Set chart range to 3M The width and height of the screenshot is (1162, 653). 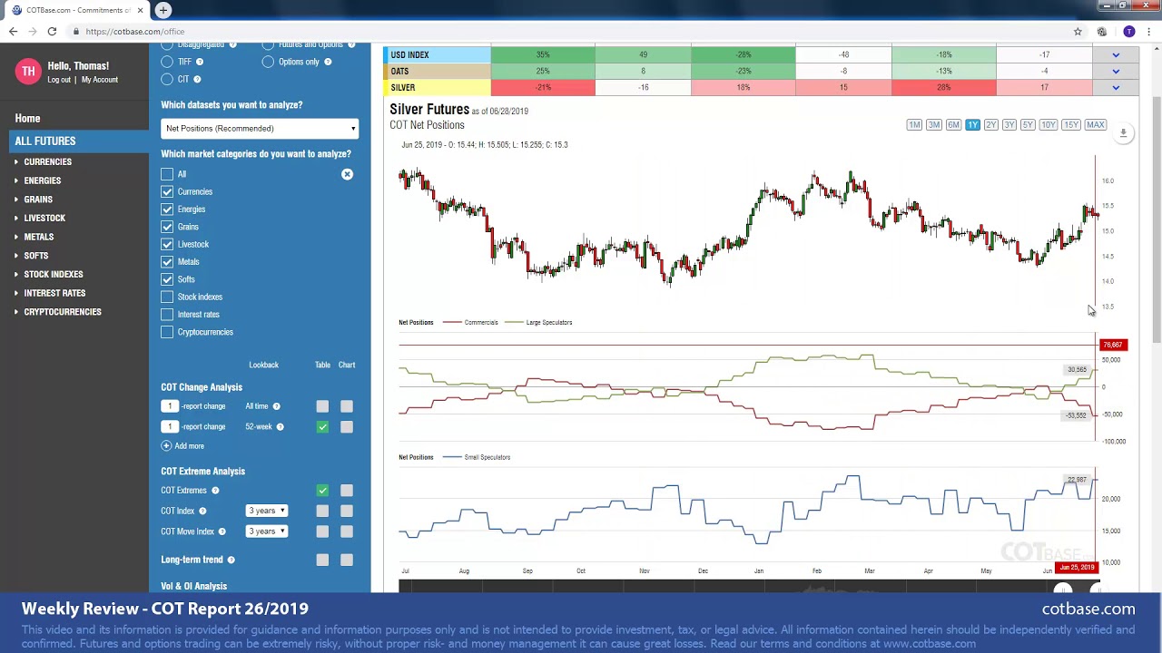pyautogui.click(x=933, y=124)
